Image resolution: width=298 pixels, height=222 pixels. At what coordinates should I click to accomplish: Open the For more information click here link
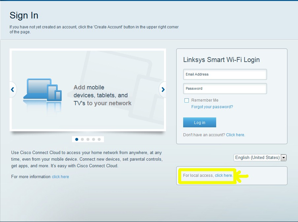point(60,177)
